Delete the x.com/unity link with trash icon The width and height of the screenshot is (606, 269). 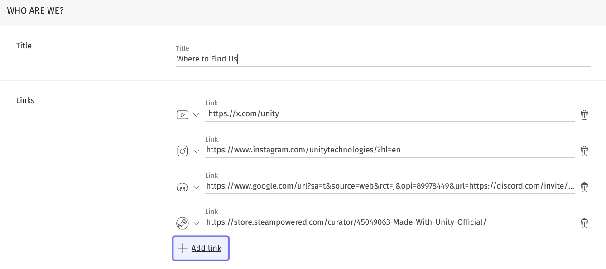(584, 115)
